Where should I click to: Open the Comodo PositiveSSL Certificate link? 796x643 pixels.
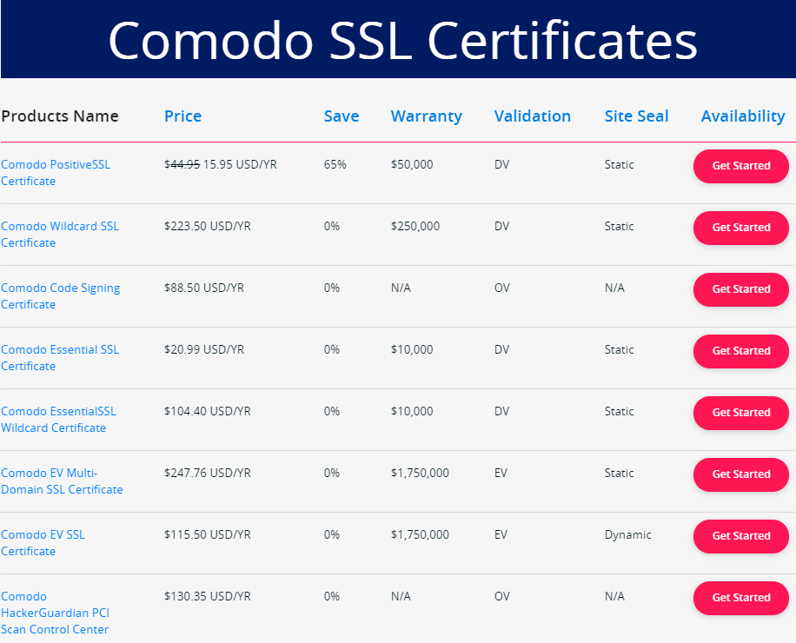click(55, 173)
